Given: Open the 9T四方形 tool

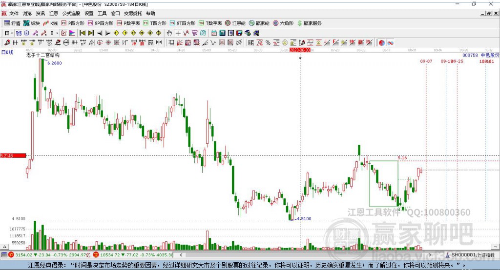Looking at the screenshot, I should 182,23.
